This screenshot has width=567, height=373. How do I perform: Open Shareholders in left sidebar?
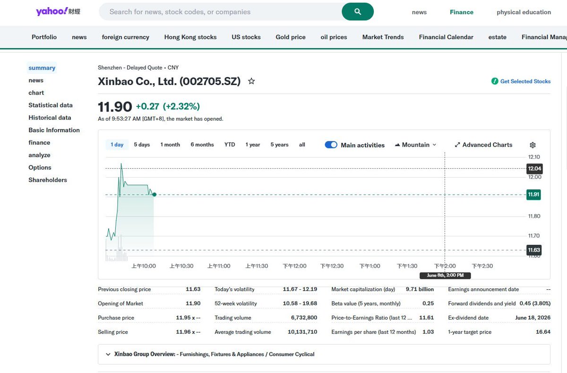[x=48, y=180]
